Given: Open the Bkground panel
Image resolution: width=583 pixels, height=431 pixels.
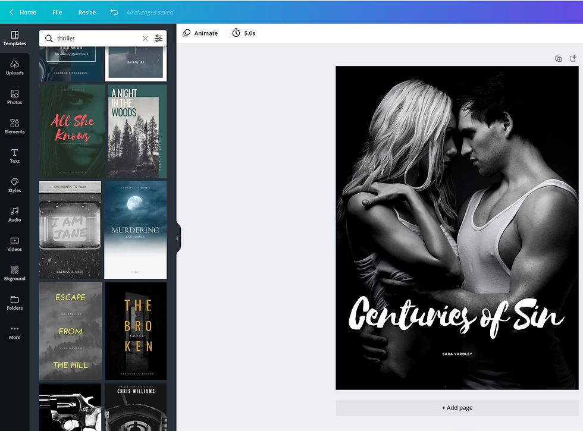Looking at the screenshot, I should pos(14,273).
